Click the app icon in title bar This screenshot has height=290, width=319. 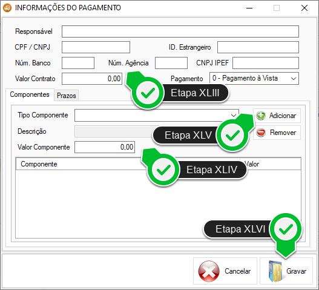click(x=7, y=8)
